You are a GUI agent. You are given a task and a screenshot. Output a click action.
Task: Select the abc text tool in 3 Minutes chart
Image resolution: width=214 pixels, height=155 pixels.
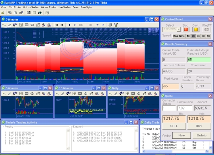coord(15,25)
